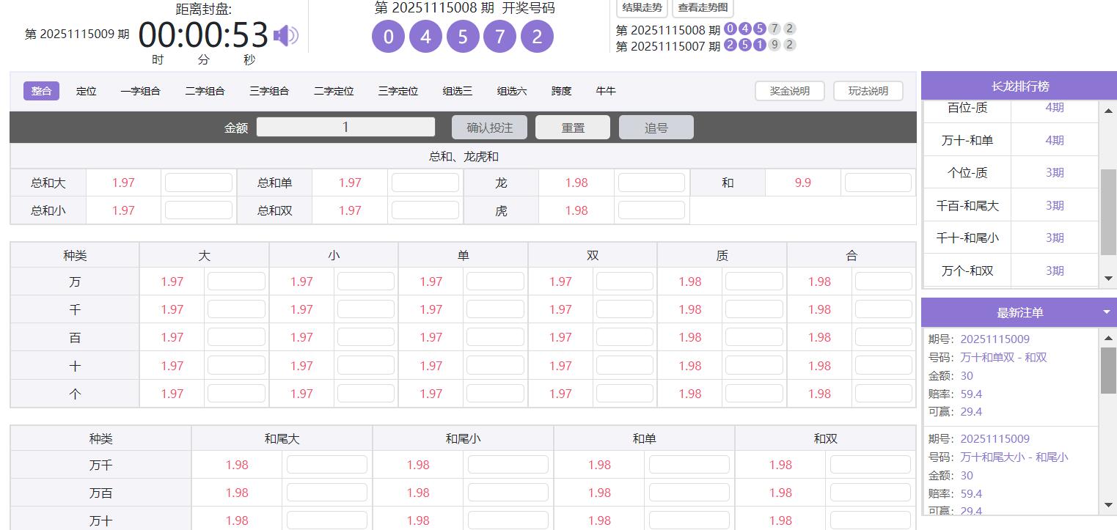Viewport: 1117px width, 530px height.
Task: Open the 二字组合 tab
Action: pyautogui.click(x=205, y=90)
